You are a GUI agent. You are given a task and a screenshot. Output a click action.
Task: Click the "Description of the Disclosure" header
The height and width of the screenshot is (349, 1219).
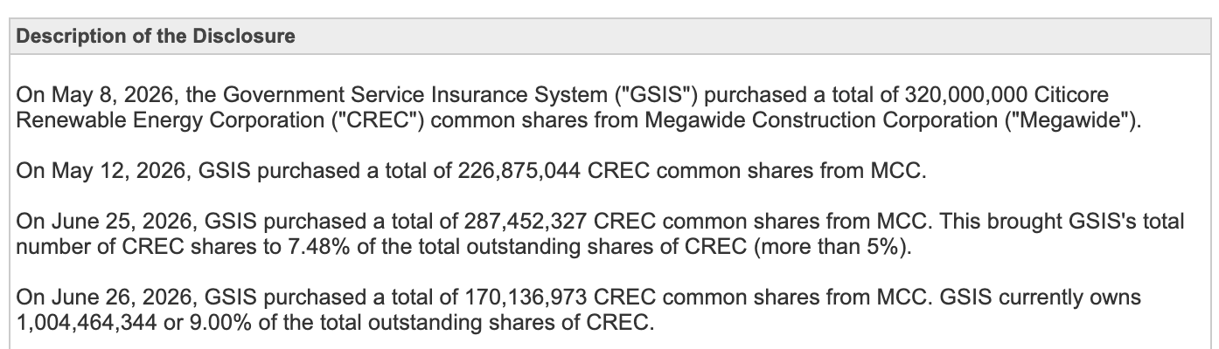tap(156, 37)
